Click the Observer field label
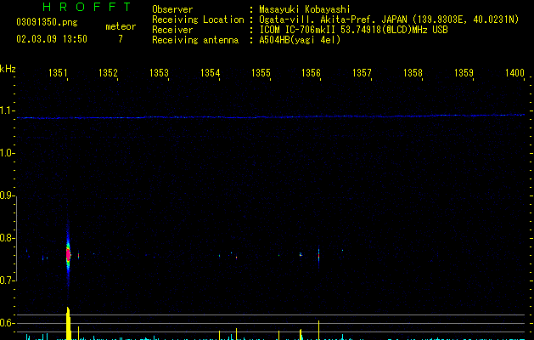534x340 pixels. tap(172, 9)
